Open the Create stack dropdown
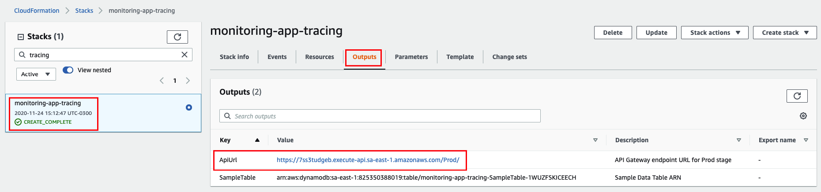This screenshot has height=192, width=821. click(x=785, y=33)
